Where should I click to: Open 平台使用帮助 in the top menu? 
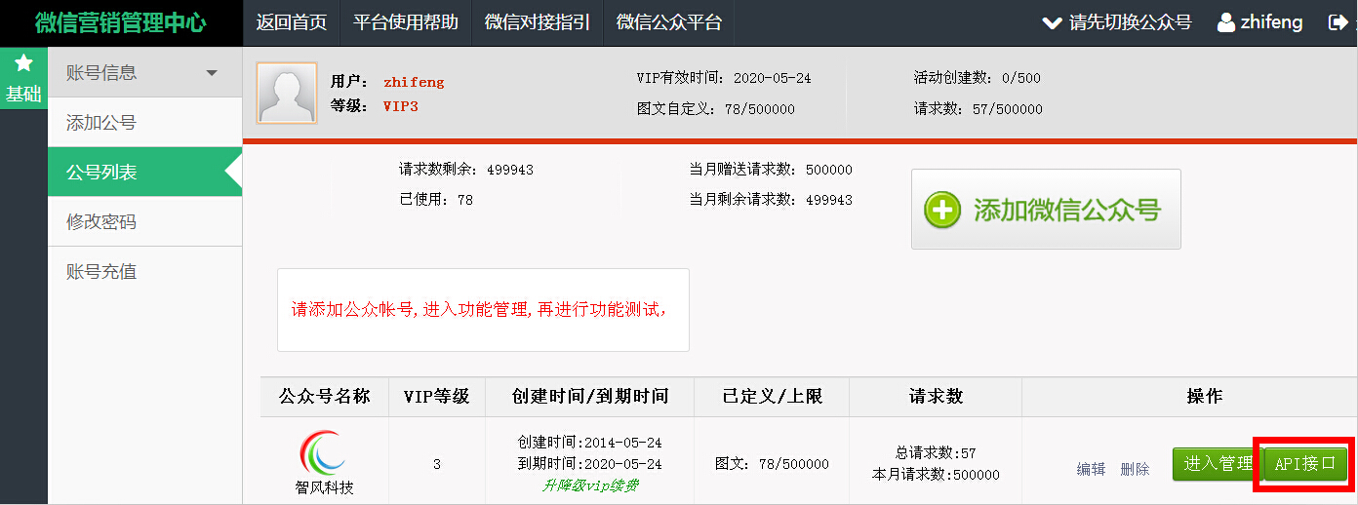point(406,22)
